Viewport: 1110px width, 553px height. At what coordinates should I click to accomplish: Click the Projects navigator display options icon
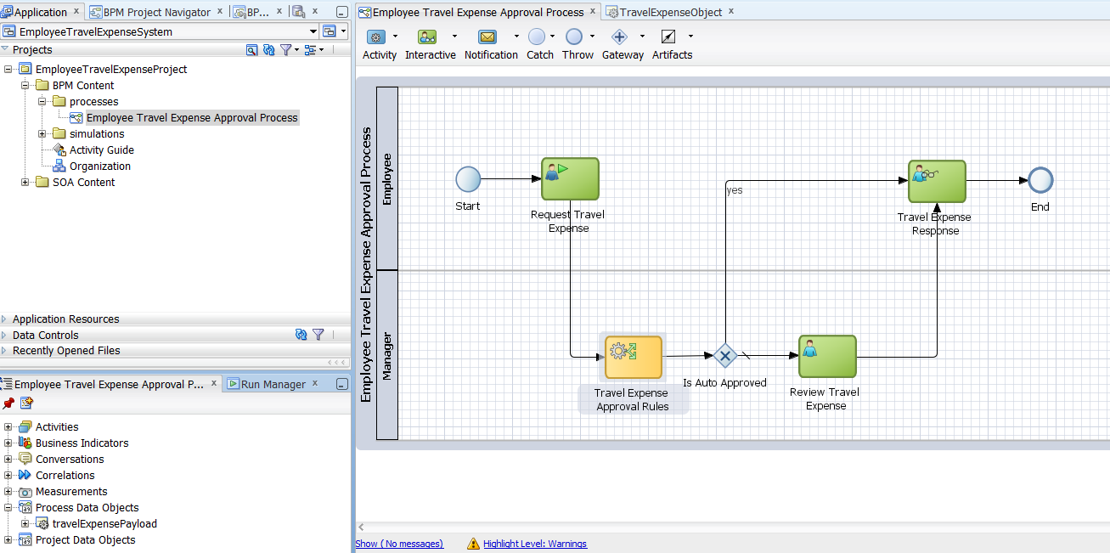coord(310,50)
